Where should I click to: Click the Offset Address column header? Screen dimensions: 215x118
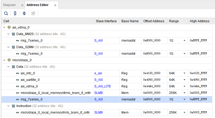pyautogui.click(x=154, y=21)
